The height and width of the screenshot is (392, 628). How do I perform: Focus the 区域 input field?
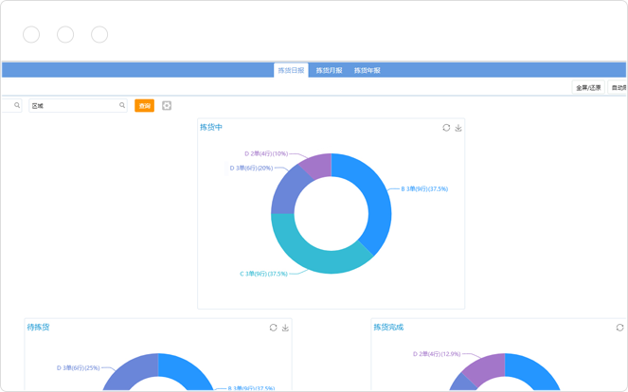tap(74, 106)
